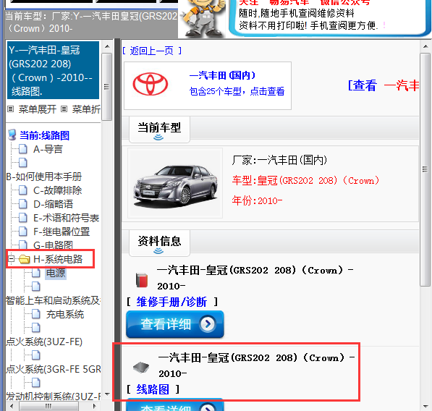
Task: Click the tree horizontal scroll-right arrow
Action: pyautogui.click(x=94, y=406)
